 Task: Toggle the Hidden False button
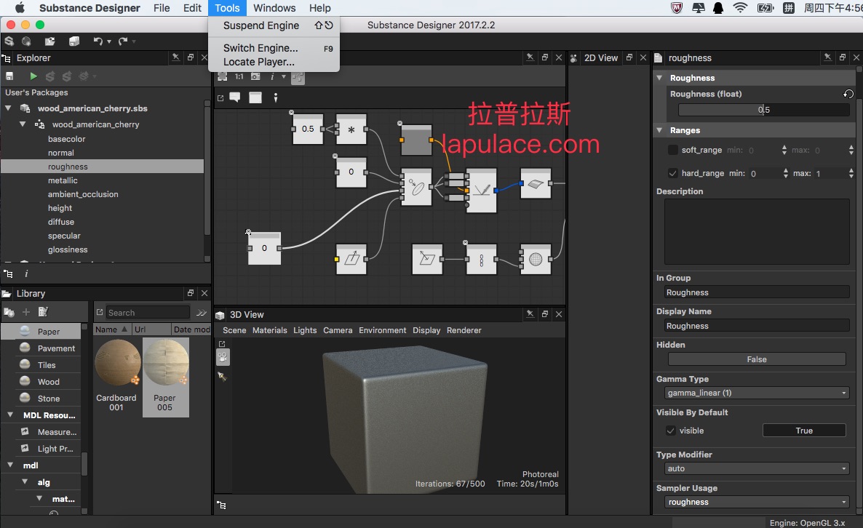[x=757, y=359]
